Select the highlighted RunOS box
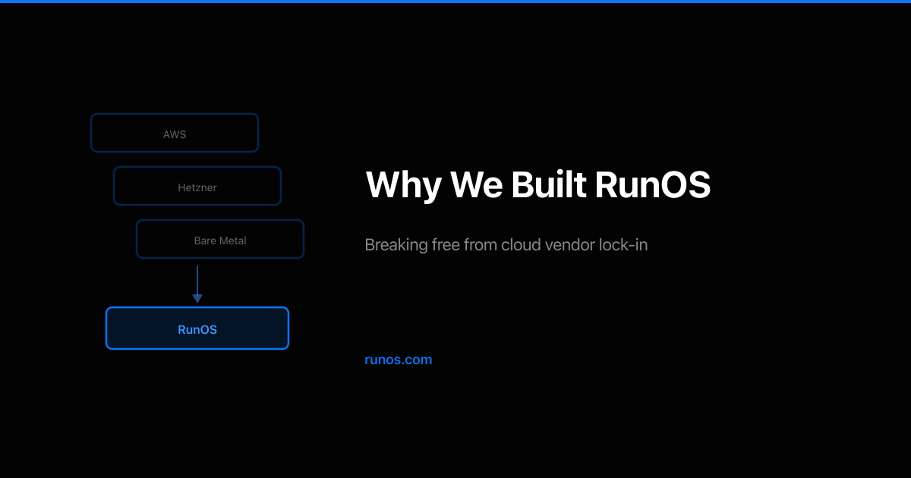 click(197, 329)
